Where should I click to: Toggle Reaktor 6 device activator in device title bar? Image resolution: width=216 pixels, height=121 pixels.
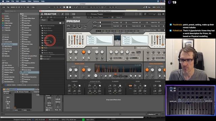click(x=4, y=89)
